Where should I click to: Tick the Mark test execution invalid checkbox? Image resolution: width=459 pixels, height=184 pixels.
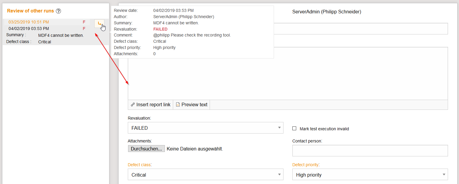(x=294, y=129)
